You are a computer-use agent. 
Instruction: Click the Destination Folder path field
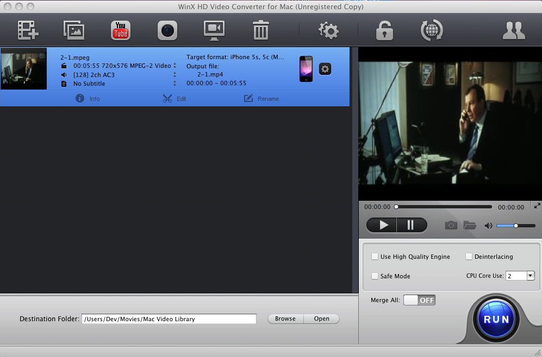coord(169,319)
